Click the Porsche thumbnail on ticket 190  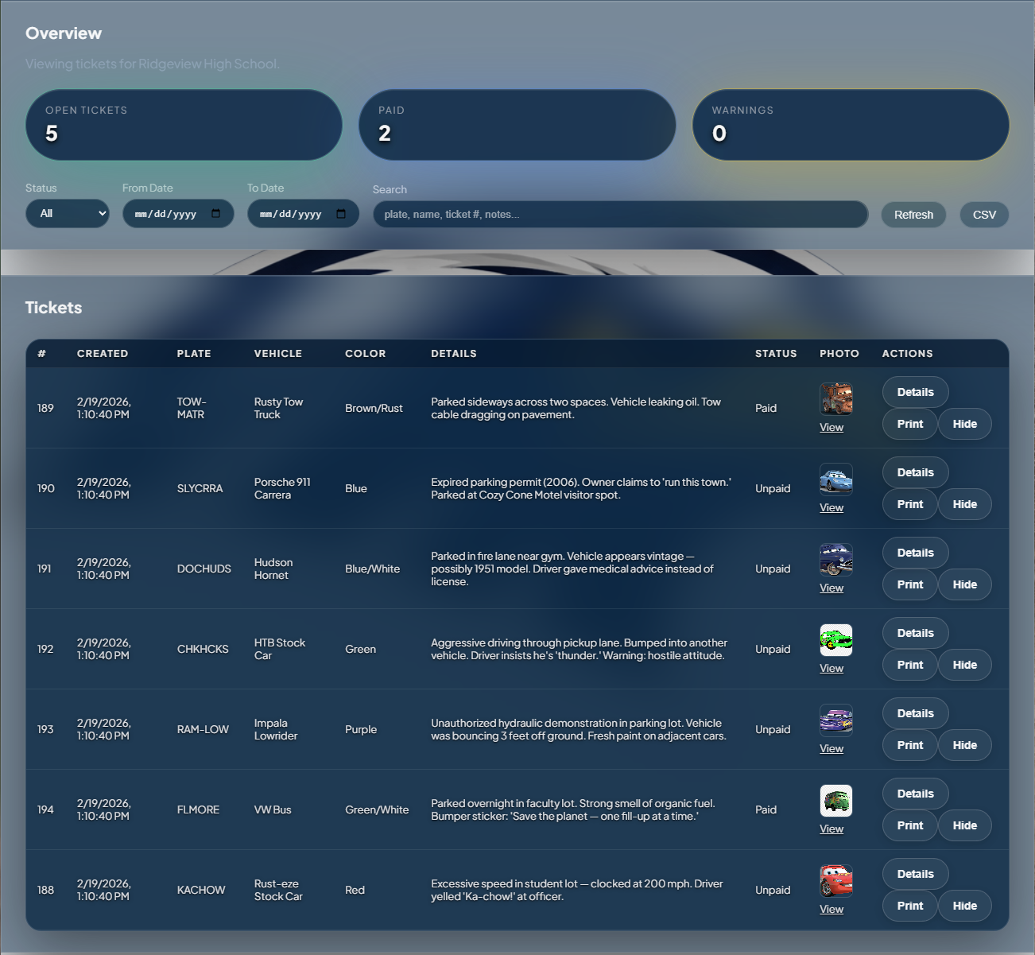click(x=835, y=479)
